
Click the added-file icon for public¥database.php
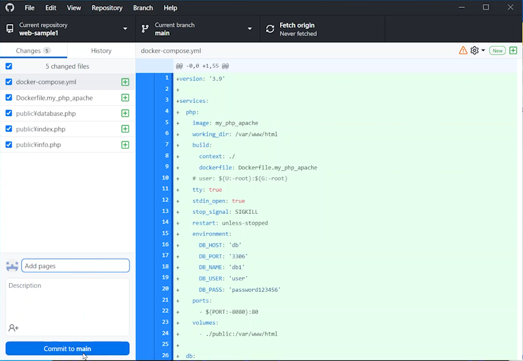click(125, 113)
